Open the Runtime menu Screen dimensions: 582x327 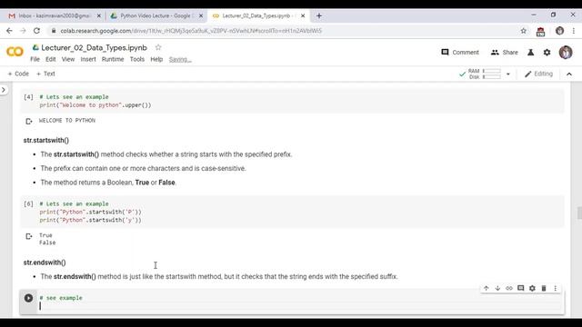click(x=113, y=59)
